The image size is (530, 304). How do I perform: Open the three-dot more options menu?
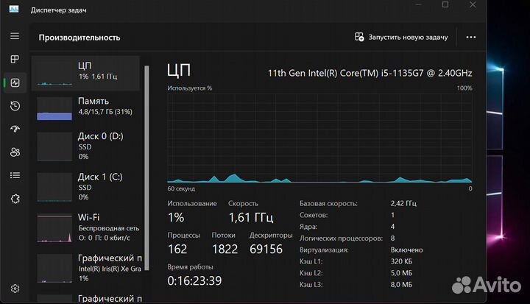tap(471, 37)
